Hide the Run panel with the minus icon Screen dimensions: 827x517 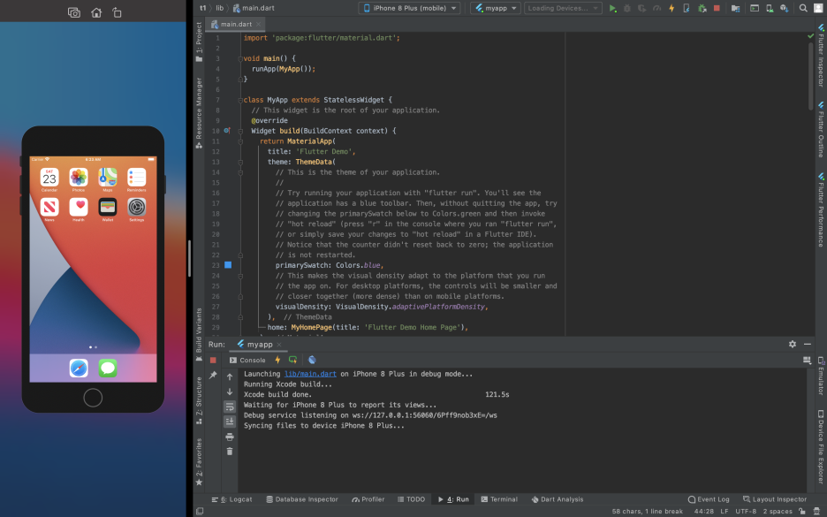(808, 344)
